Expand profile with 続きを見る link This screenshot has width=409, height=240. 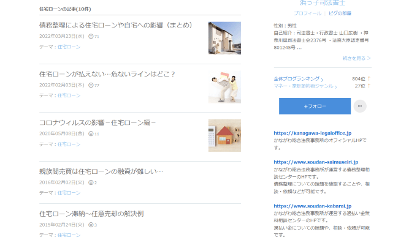[x=356, y=58]
